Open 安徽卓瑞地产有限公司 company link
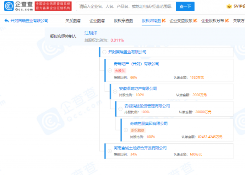 point(138,88)
